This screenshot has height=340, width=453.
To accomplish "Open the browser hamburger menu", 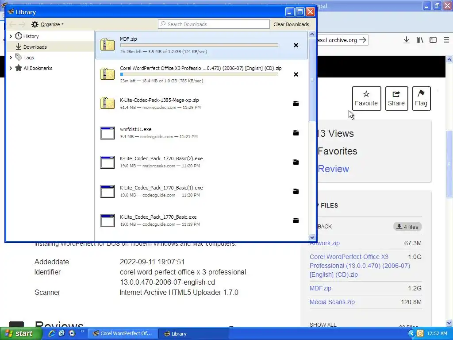I will (446, 40).
